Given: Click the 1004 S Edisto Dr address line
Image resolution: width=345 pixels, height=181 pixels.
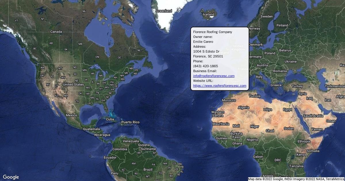Looking at the screenshot, I should click(x=206, y=51).
